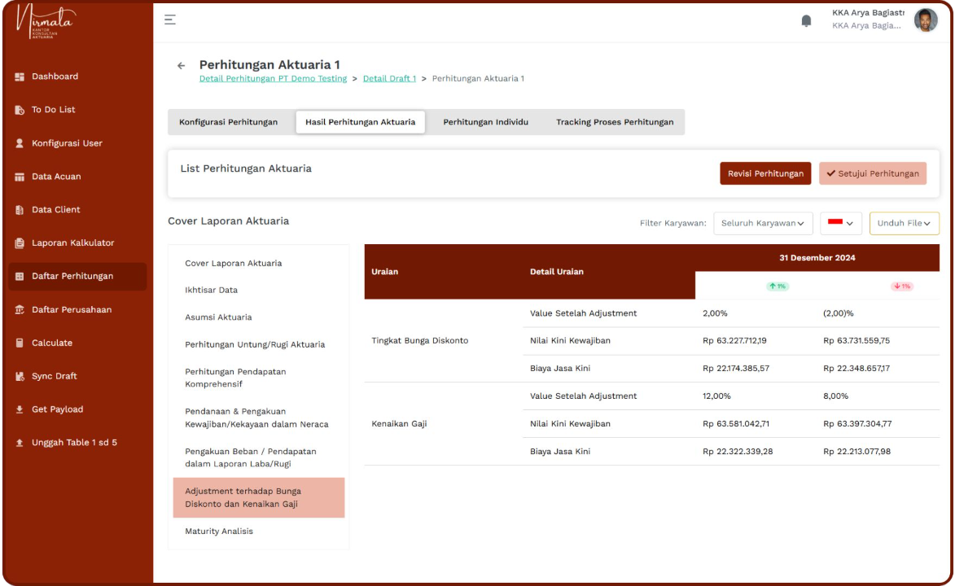Open the notification bell

pos(806,20)
